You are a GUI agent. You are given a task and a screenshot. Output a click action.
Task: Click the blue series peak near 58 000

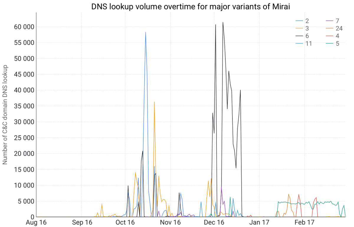145,32
